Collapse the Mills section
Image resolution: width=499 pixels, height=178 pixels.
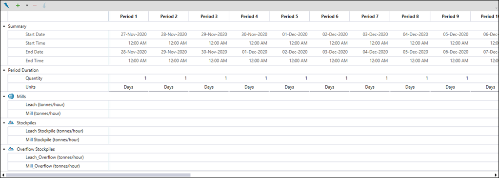tap(4, 97)
